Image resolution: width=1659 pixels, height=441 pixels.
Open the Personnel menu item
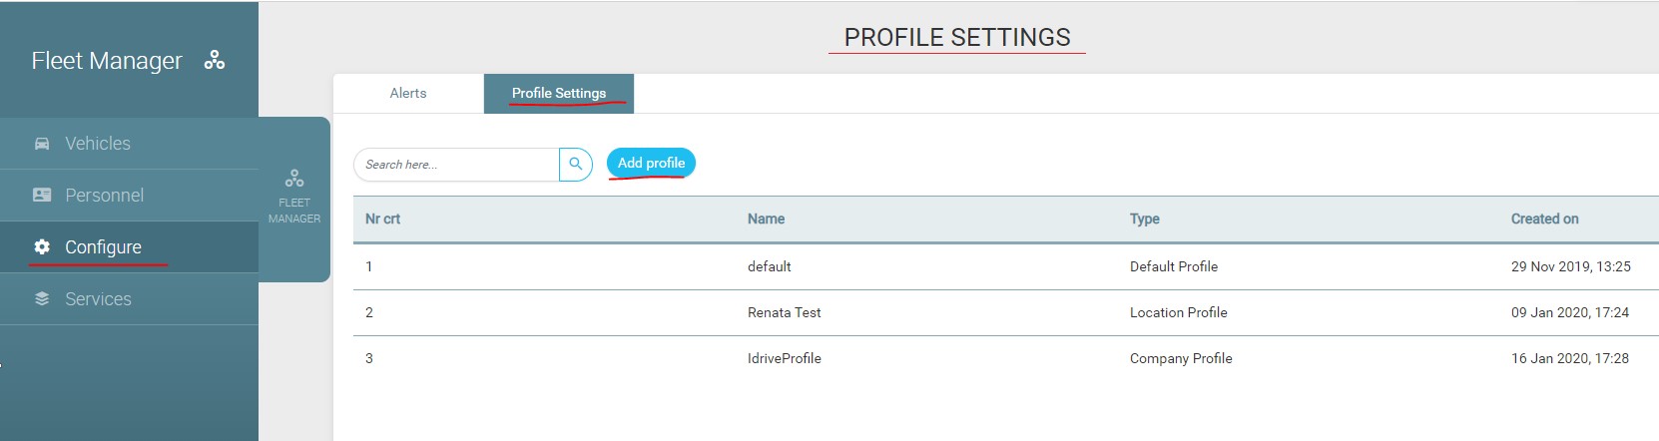[130, 196]
